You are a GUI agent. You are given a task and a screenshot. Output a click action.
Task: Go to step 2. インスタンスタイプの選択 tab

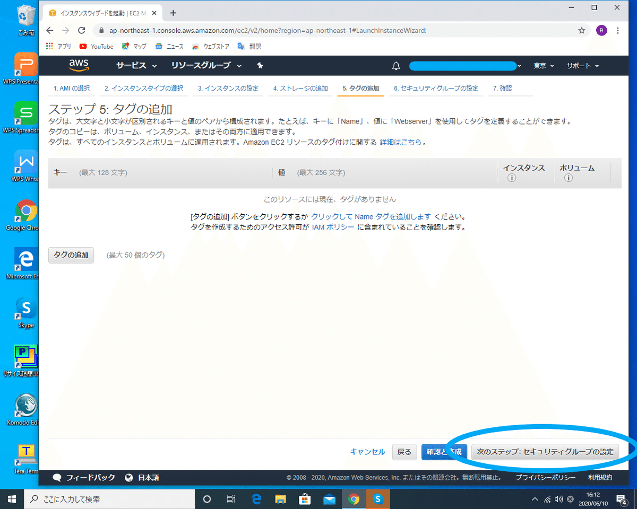pyautogui.click(x=144, y=89)
